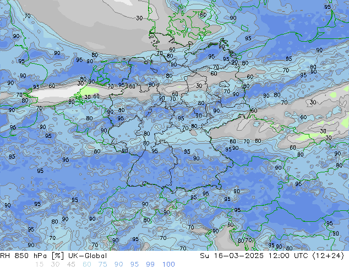Select the legend value 100
The width and height of the screenshot is (349, 269).
coord(168,265)
